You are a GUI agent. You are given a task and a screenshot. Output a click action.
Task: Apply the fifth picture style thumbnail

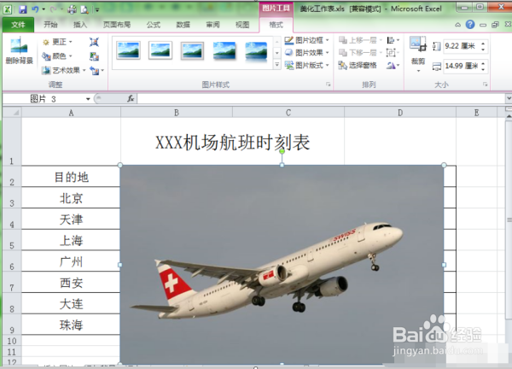[256, 51]
